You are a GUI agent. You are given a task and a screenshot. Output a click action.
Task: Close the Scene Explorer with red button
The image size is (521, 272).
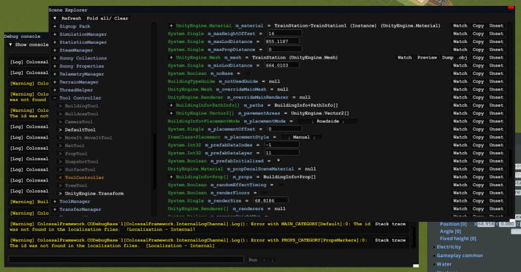511,7
